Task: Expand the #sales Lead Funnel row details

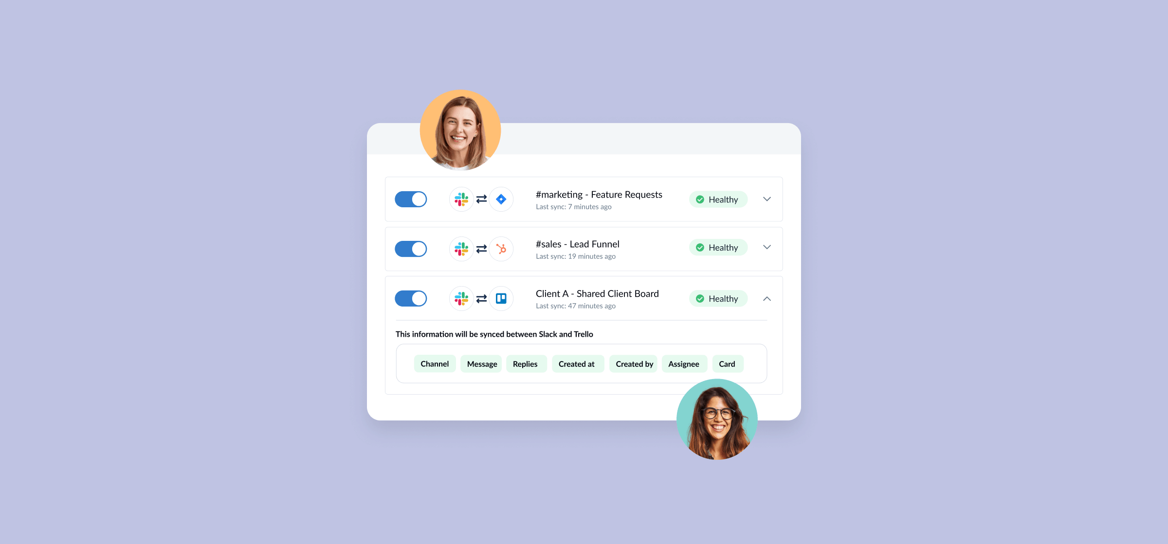Action: pyautogui.click(x=767, y=247)
